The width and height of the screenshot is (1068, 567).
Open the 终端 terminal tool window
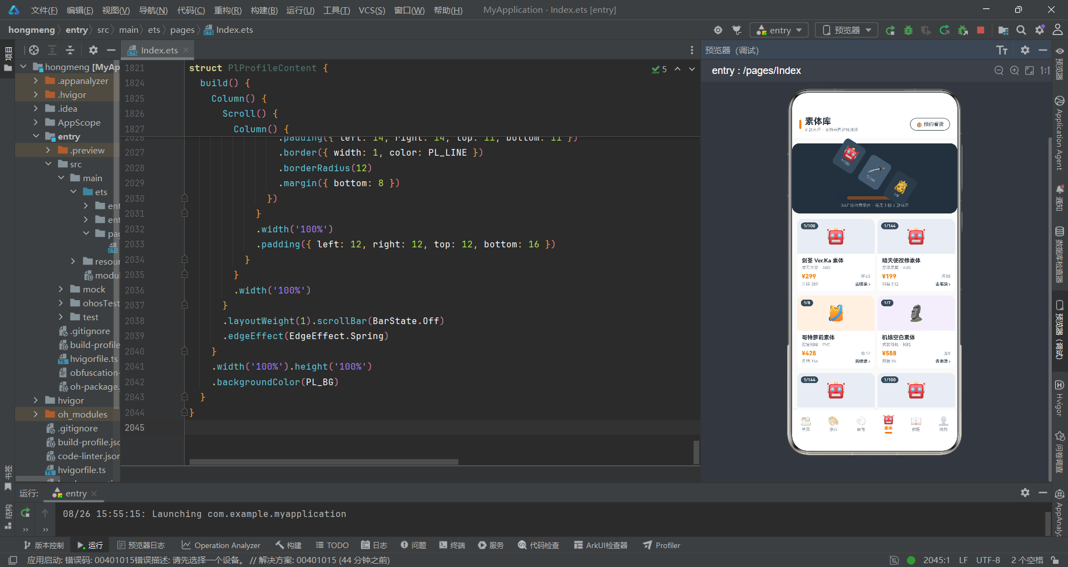[x=452, y=545]
